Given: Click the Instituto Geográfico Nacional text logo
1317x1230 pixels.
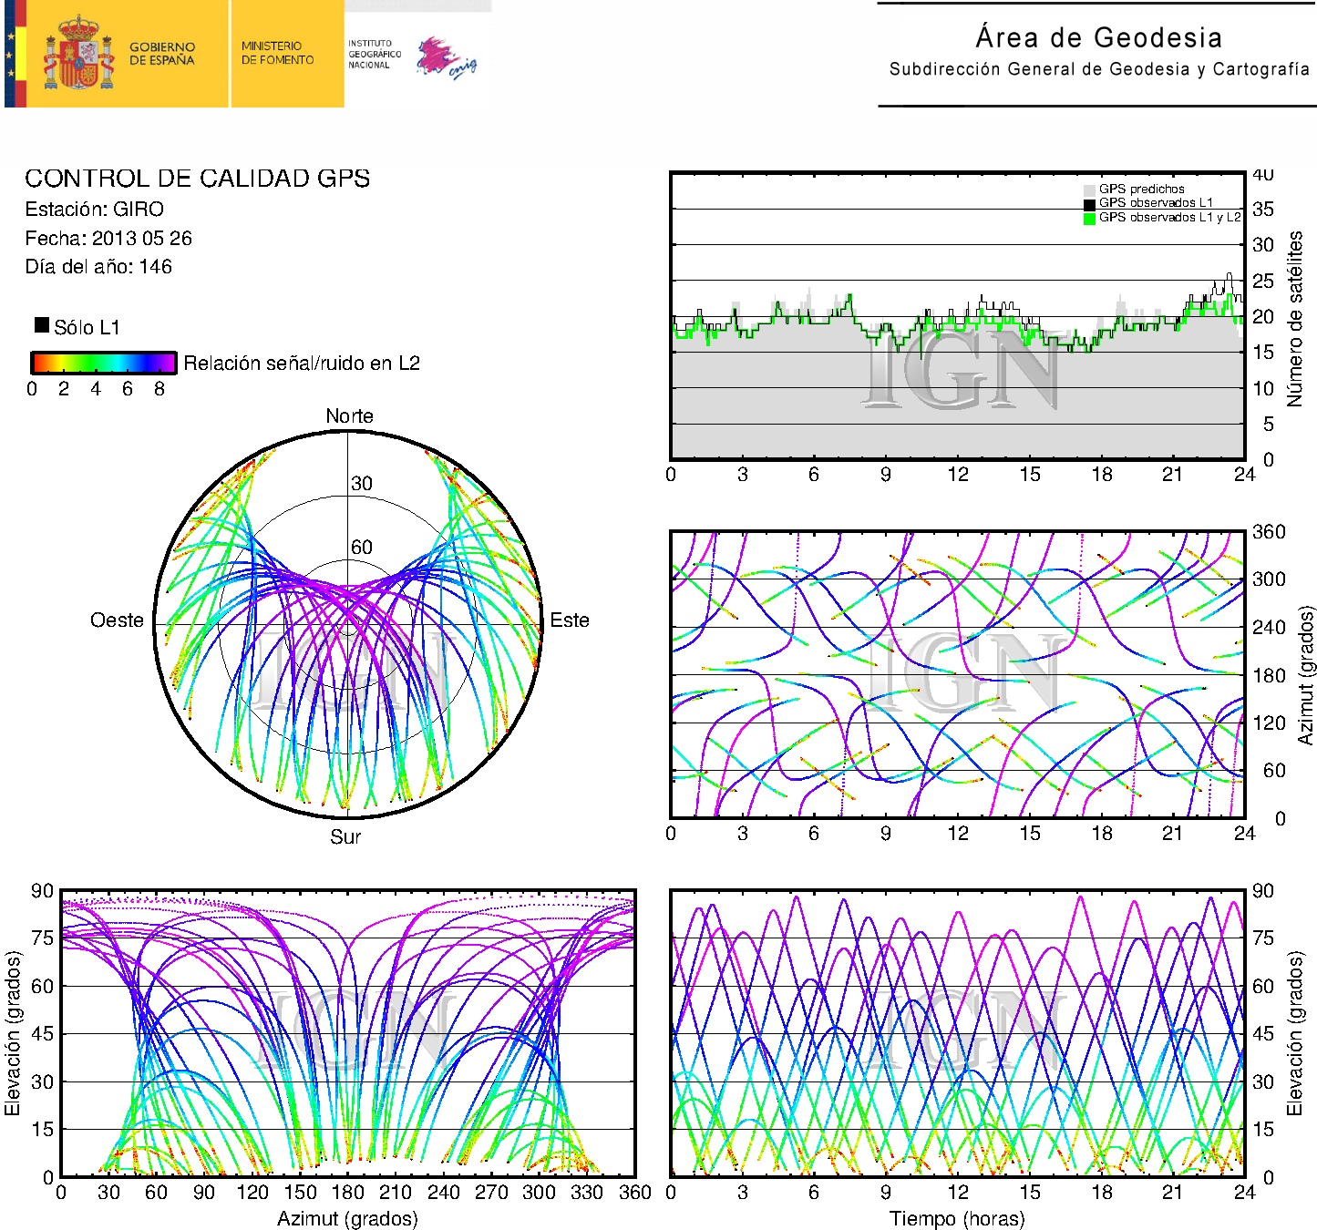Looking at the screenshot, I should pos(374,54).
